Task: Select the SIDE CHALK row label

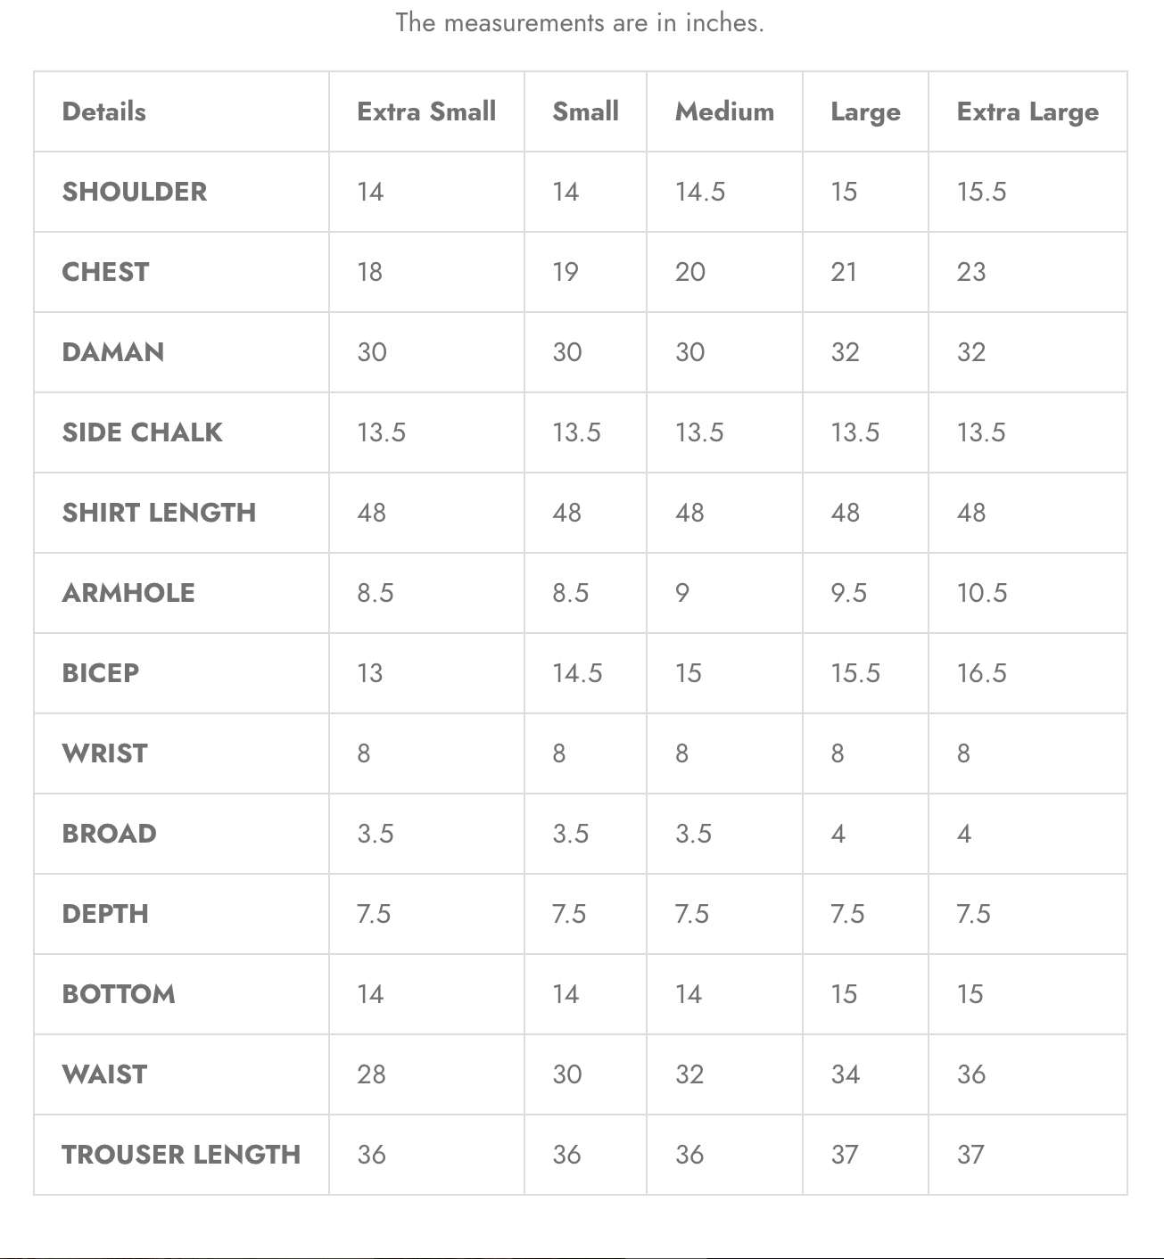Action: click(142, 432)
